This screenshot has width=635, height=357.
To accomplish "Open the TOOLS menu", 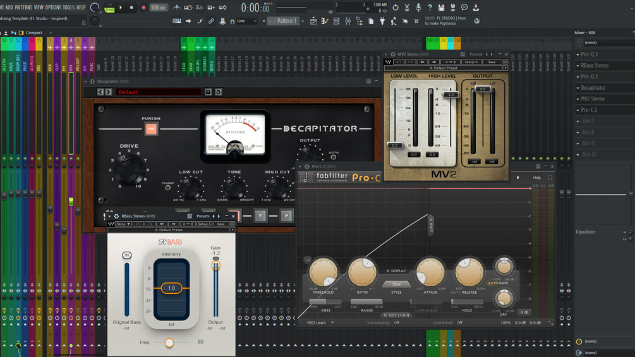I will (x=69, y=8).
